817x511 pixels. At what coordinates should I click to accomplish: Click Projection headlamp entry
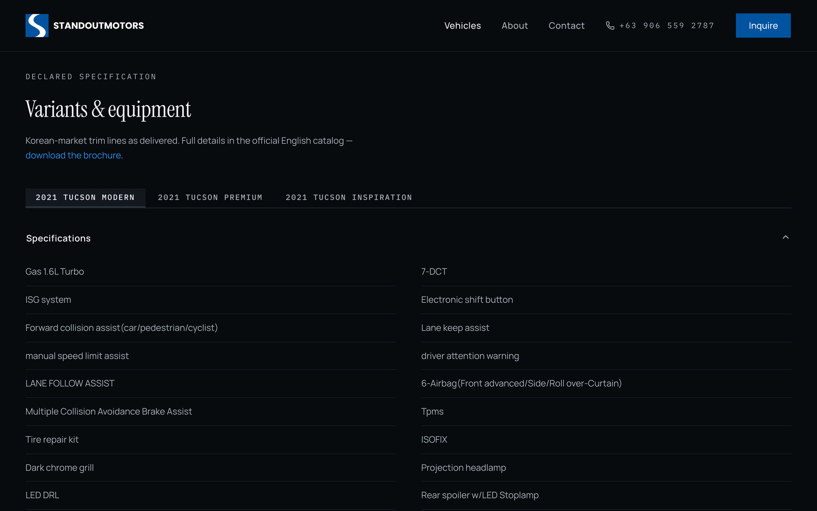[606, 468]
